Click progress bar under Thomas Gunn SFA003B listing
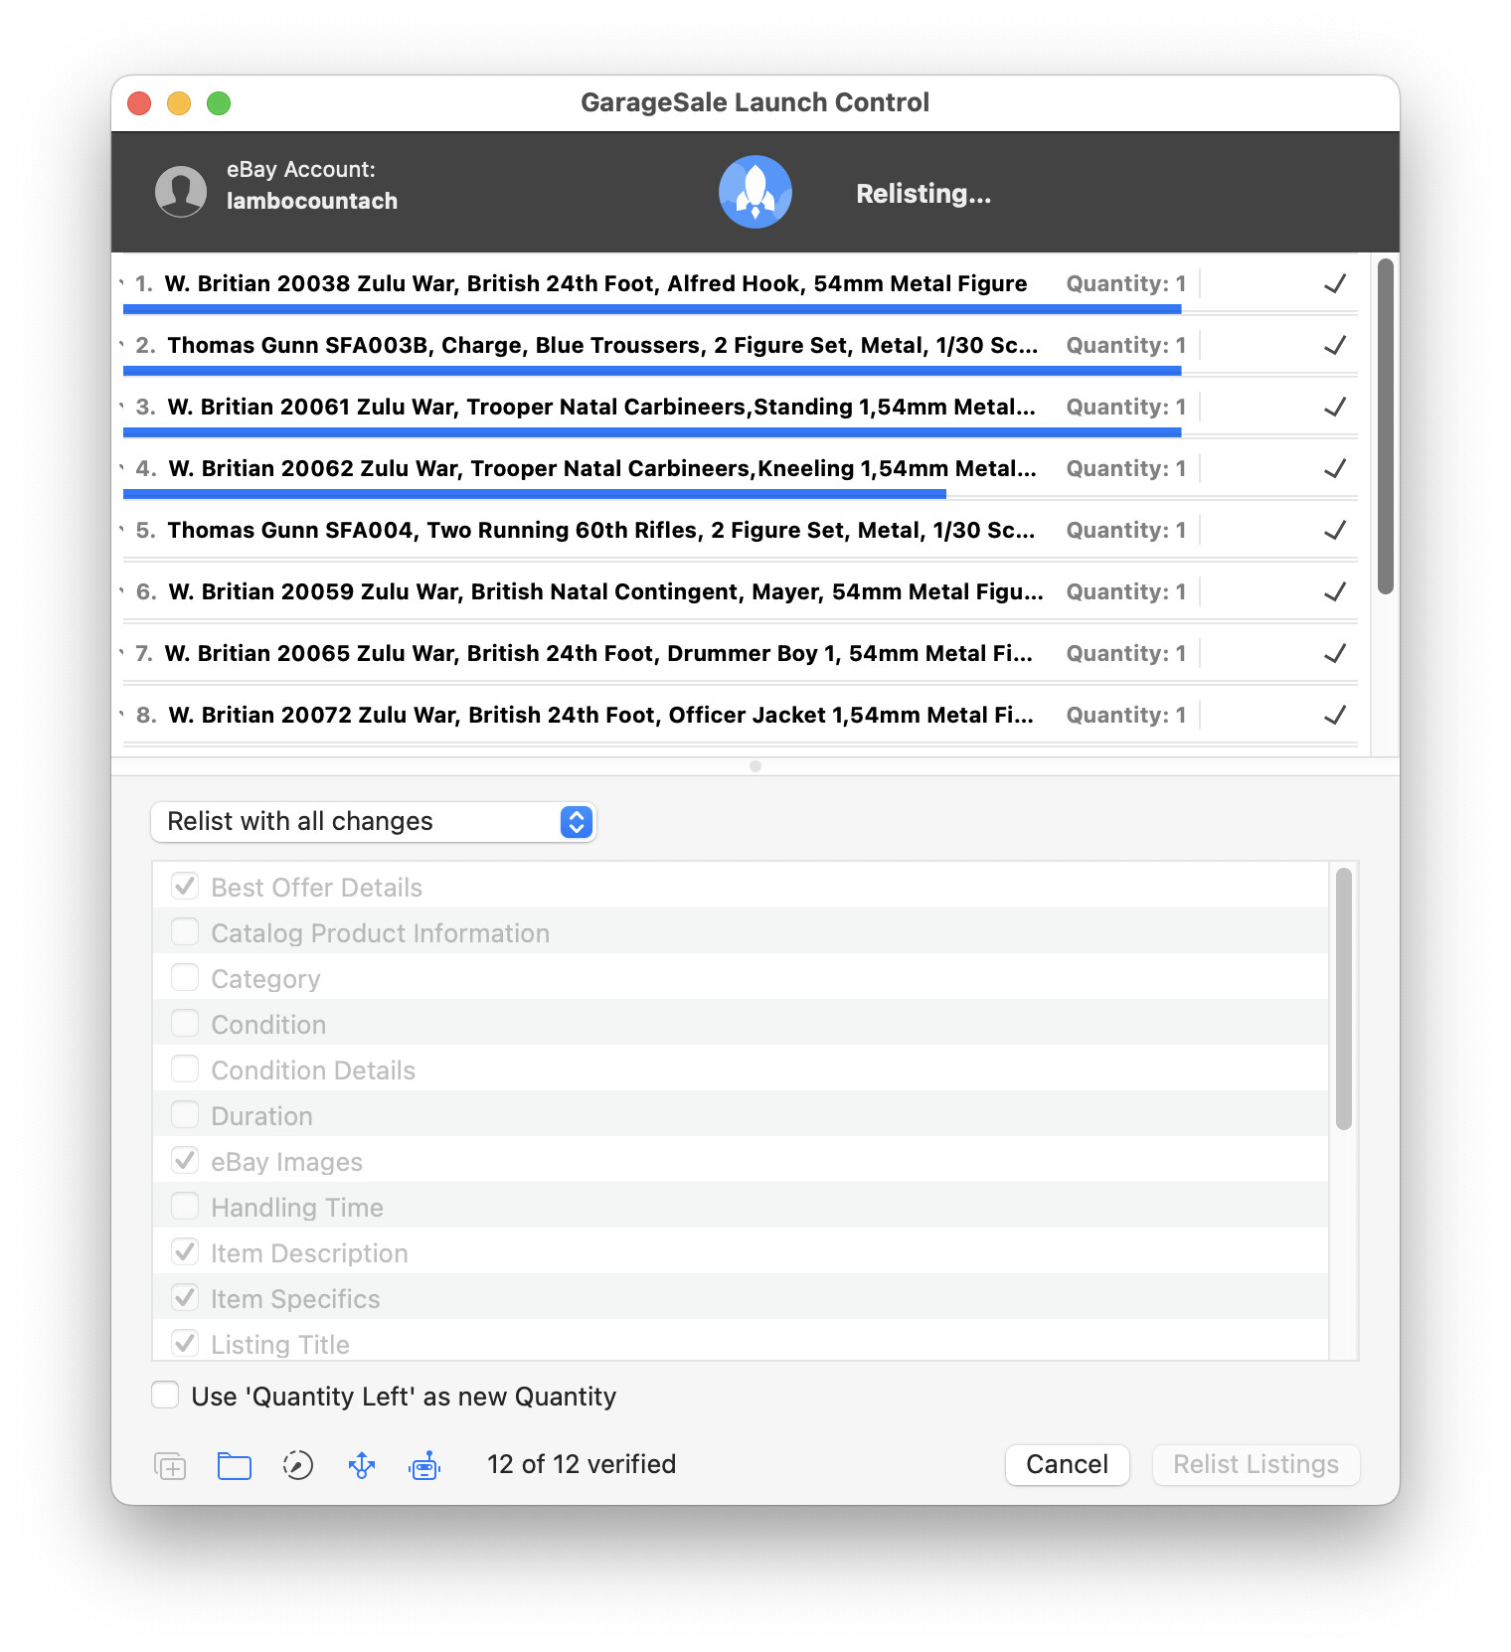 click(x=652, y=371)
